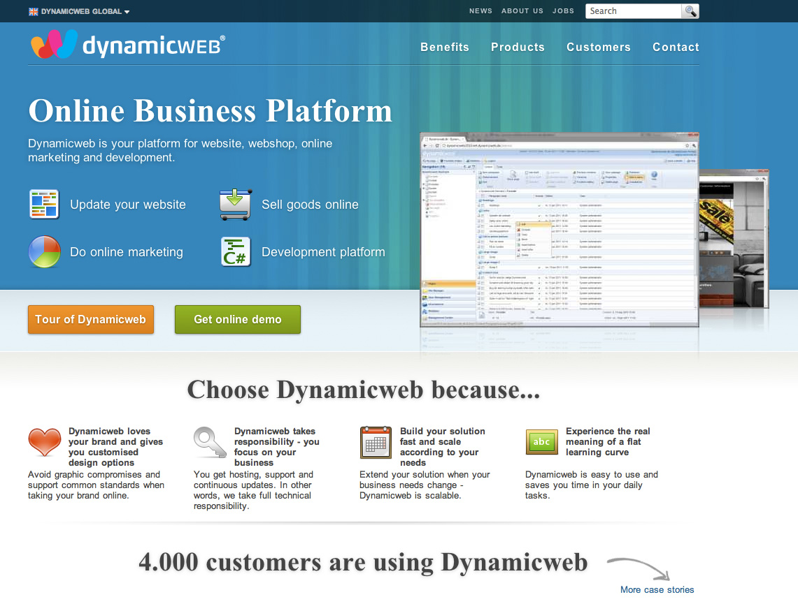The width and height of the screenshot is (798, 604).
Task: Open Development platform link
Action: (323, 252)
